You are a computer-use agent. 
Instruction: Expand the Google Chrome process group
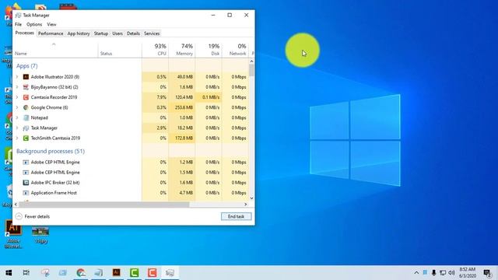point(17,107)
